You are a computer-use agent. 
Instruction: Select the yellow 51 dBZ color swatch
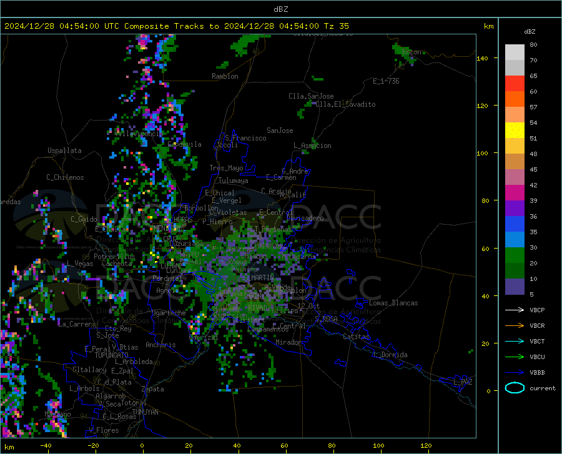tap(515, 131)
